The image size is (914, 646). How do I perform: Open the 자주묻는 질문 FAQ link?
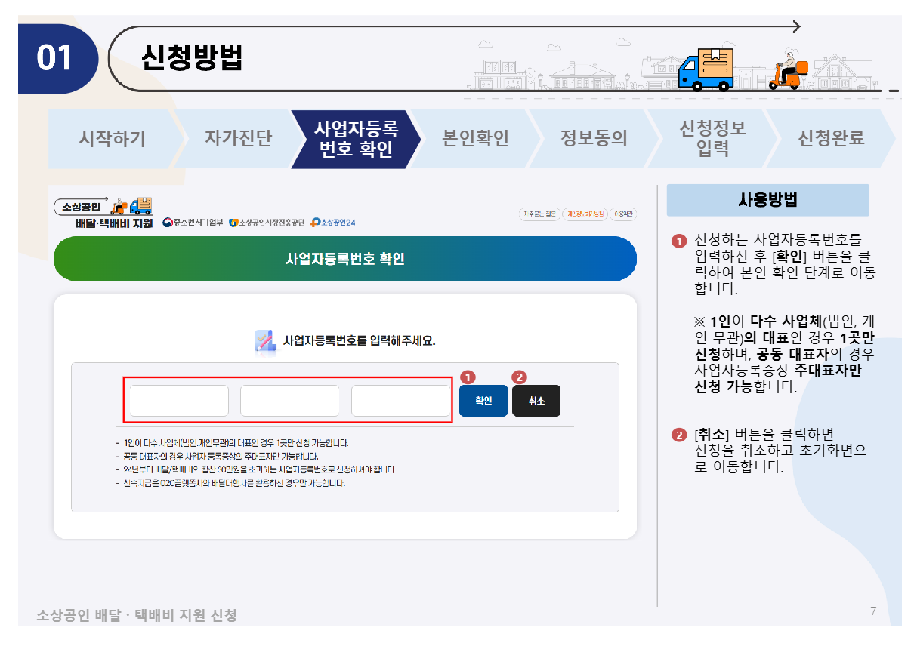[x=538, y=214]
